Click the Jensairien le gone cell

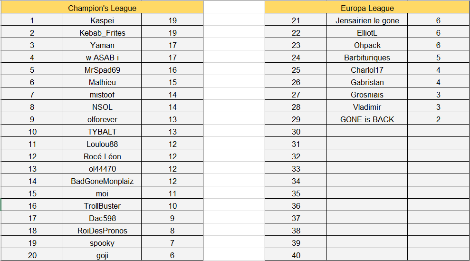click(367, 20)
